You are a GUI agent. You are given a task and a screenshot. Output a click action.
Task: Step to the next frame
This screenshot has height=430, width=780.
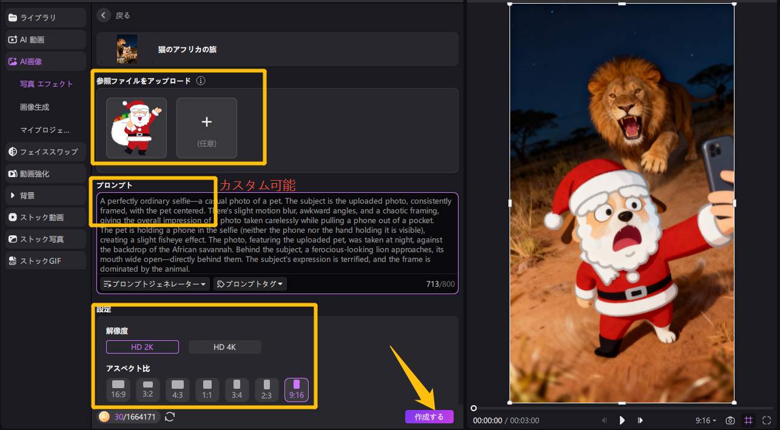click(x=640, y=420)
